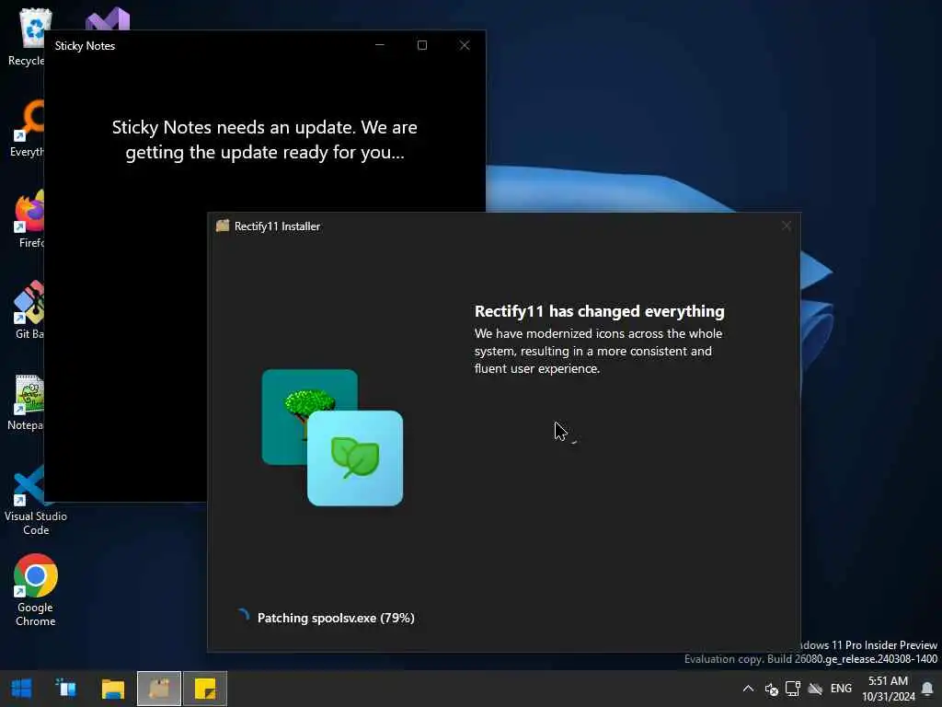The image size is (942, 707).
Task: Click the 'Sticky Notes needs an update' message
Action: 264,140
